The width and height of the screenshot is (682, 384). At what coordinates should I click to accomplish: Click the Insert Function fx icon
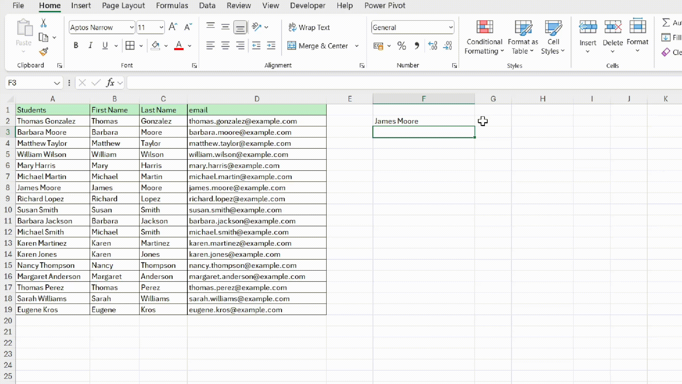pyautogui.click(x=110, y=83)
